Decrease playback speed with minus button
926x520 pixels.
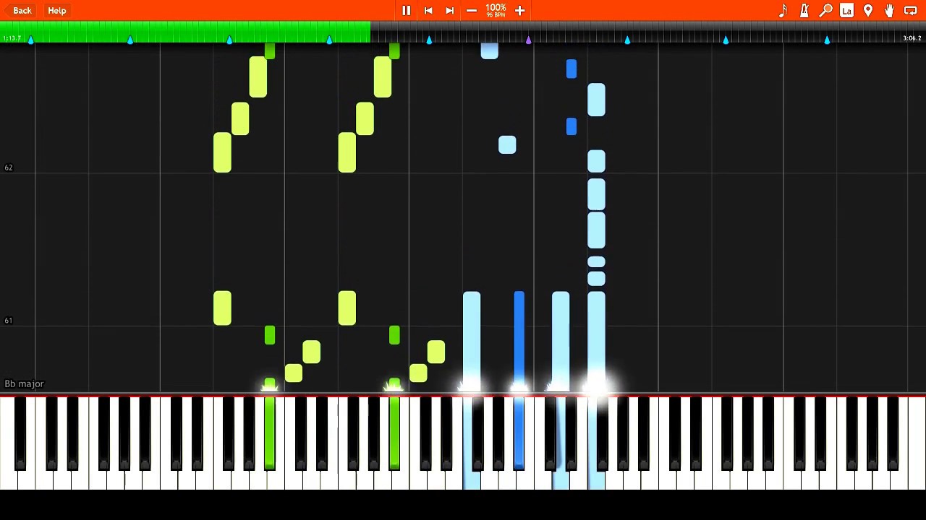coord(472,11)
